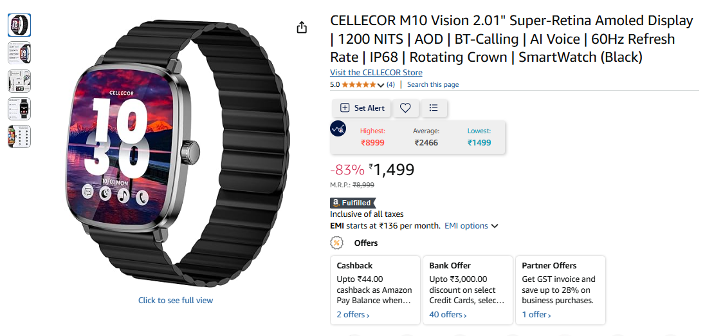
Task: Click Search this page link
Action: (x=433, y=84)
